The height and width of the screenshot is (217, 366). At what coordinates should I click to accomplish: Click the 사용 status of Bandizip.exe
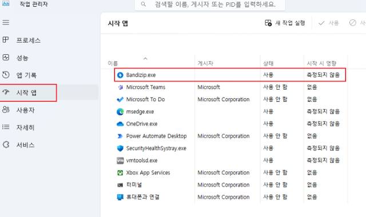tap(268, 75)
